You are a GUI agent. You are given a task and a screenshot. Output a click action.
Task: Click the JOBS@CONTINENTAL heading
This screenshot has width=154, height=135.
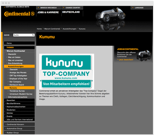pos(128,49)
